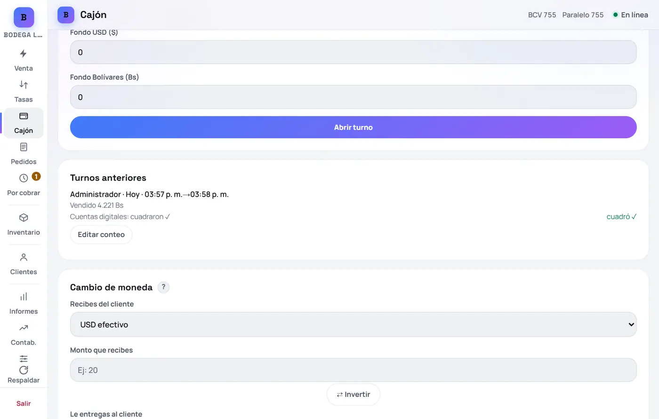Viewport: 659px width, 419px height.
Task: Click Cuentas digitales: cuadraron text
Action: [x=120, y=217]
